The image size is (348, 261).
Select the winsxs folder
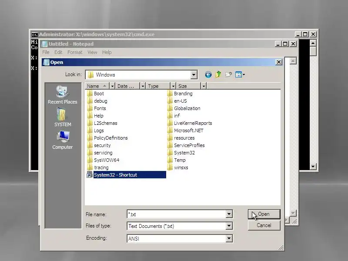click(177, 167)
